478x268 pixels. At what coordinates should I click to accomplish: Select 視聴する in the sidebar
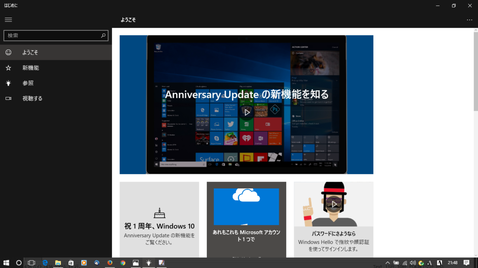click(56, 99)
